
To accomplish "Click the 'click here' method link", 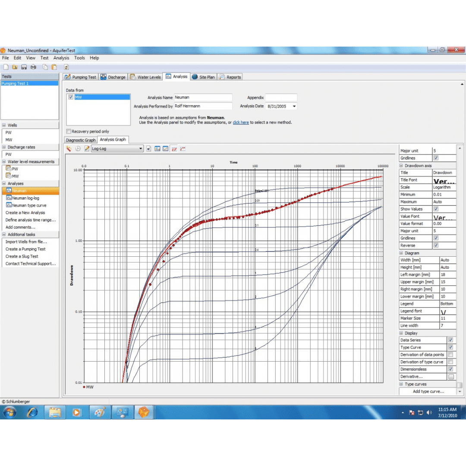I will (x=240, y=123).
